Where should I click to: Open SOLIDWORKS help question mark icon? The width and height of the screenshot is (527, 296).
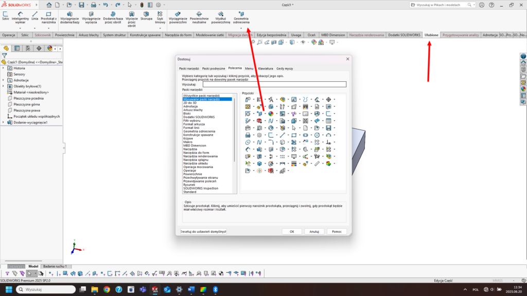click(x=491, y=5)
